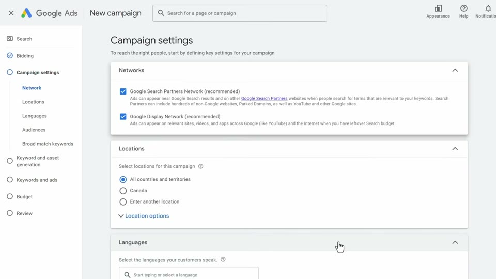Viewport: 496px width, 279px height.
Task: Uncheck Google Search Partners Network
Action: 123,91
